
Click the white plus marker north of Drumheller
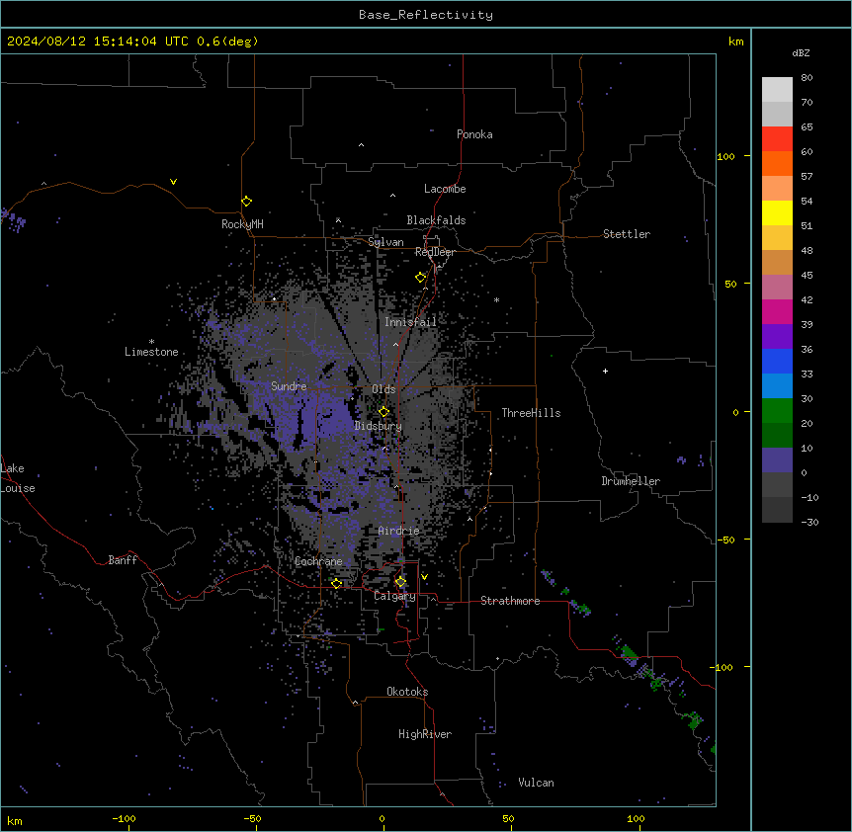[x=605, y=371]
